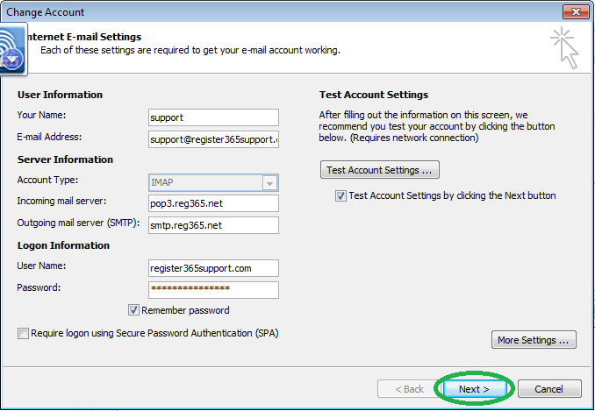Click the cursor sparkle icon in header
The image size is (595, 411).
pyautogui.click(x=564, y=47)
